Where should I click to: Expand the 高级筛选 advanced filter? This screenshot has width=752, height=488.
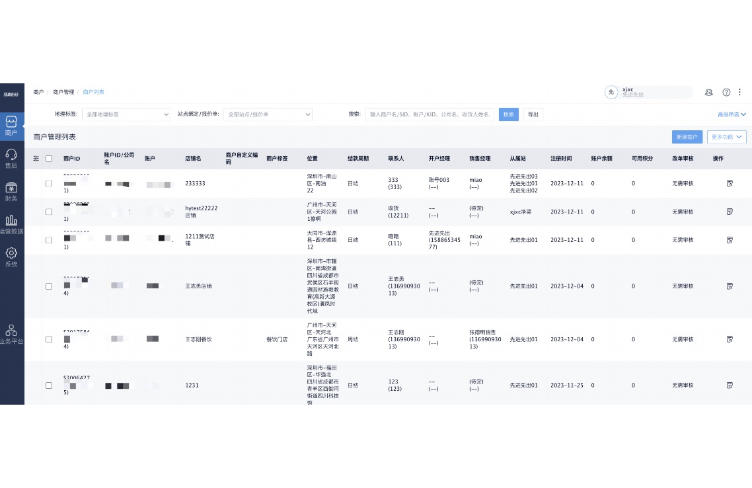(x=732, y=114)
